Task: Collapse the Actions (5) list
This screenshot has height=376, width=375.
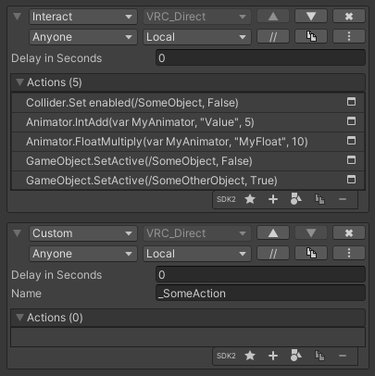Action: [19, 82]
